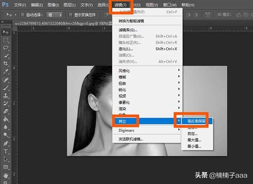Enable the 自动选择 checkbox

(22, 15)
